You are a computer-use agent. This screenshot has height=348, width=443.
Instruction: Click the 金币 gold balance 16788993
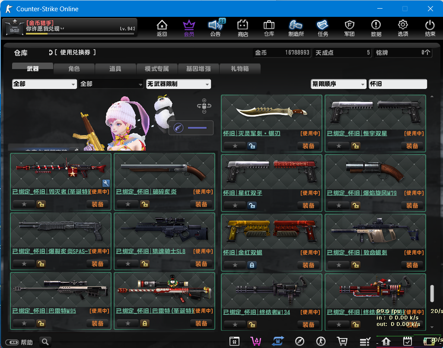point(281,53)
